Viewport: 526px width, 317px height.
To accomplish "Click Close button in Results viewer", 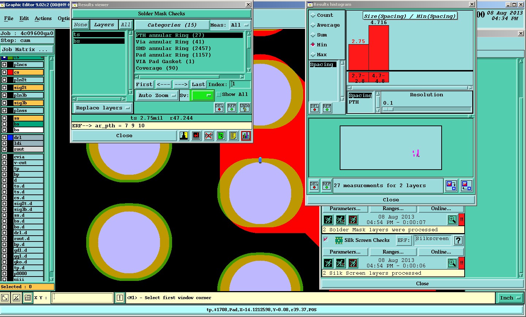I will (x=124, y=135).
